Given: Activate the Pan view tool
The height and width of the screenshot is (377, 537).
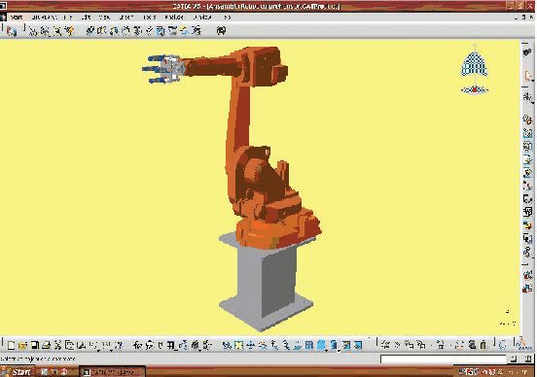Looking at the screenshot, I should [251, 346].
